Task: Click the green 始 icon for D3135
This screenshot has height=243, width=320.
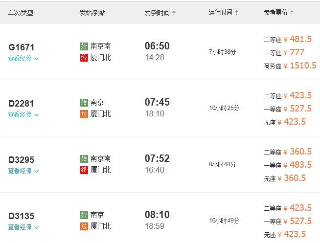Action: [x=84, y=215]
